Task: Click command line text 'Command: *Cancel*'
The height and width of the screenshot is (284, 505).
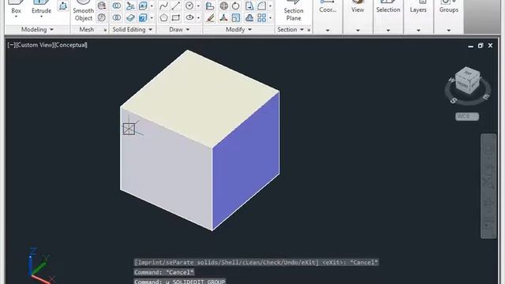Action: tap(164, 272)
